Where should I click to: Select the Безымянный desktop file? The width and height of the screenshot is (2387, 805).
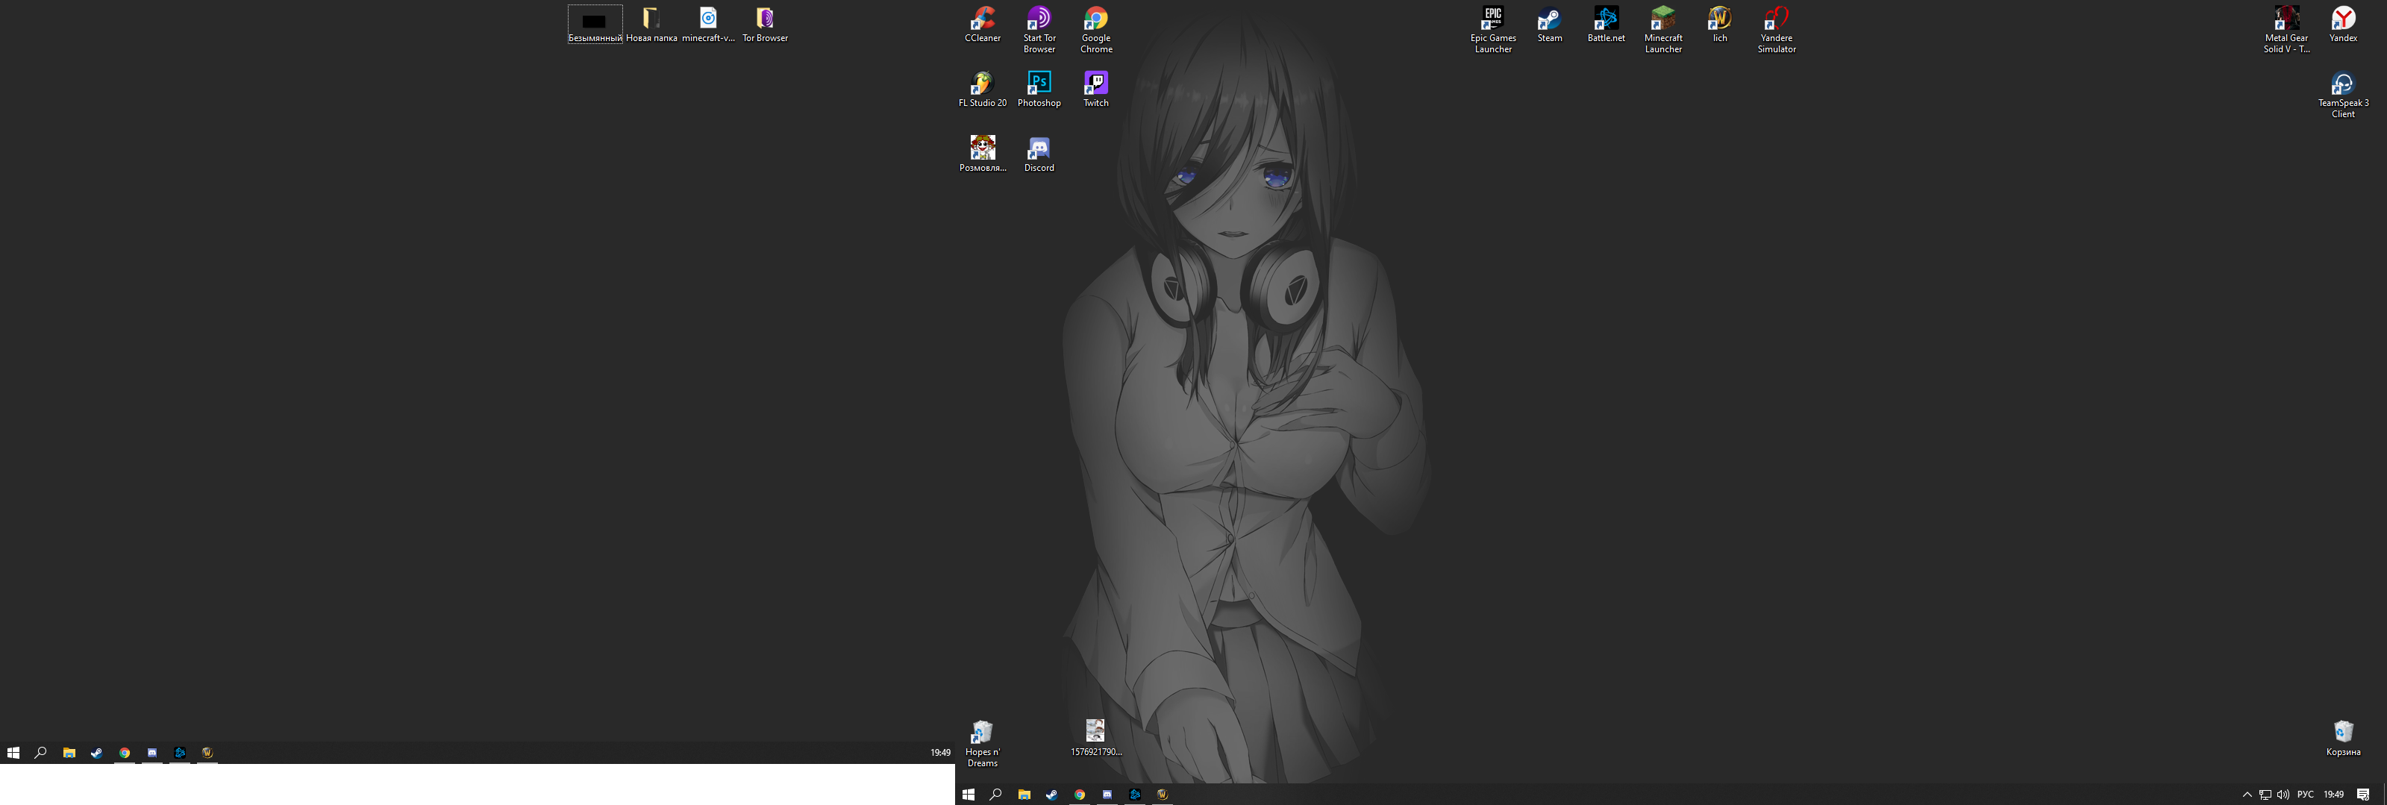click(x=595, y=25)
